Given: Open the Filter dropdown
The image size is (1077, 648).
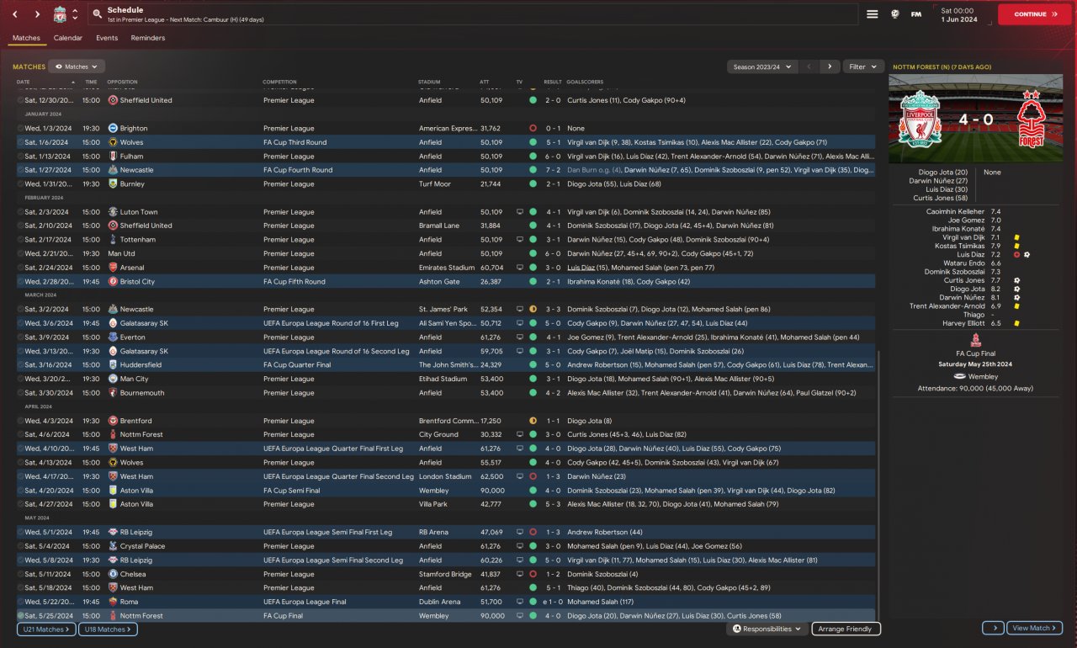Looking at the screenshot, I should point(863,66).
